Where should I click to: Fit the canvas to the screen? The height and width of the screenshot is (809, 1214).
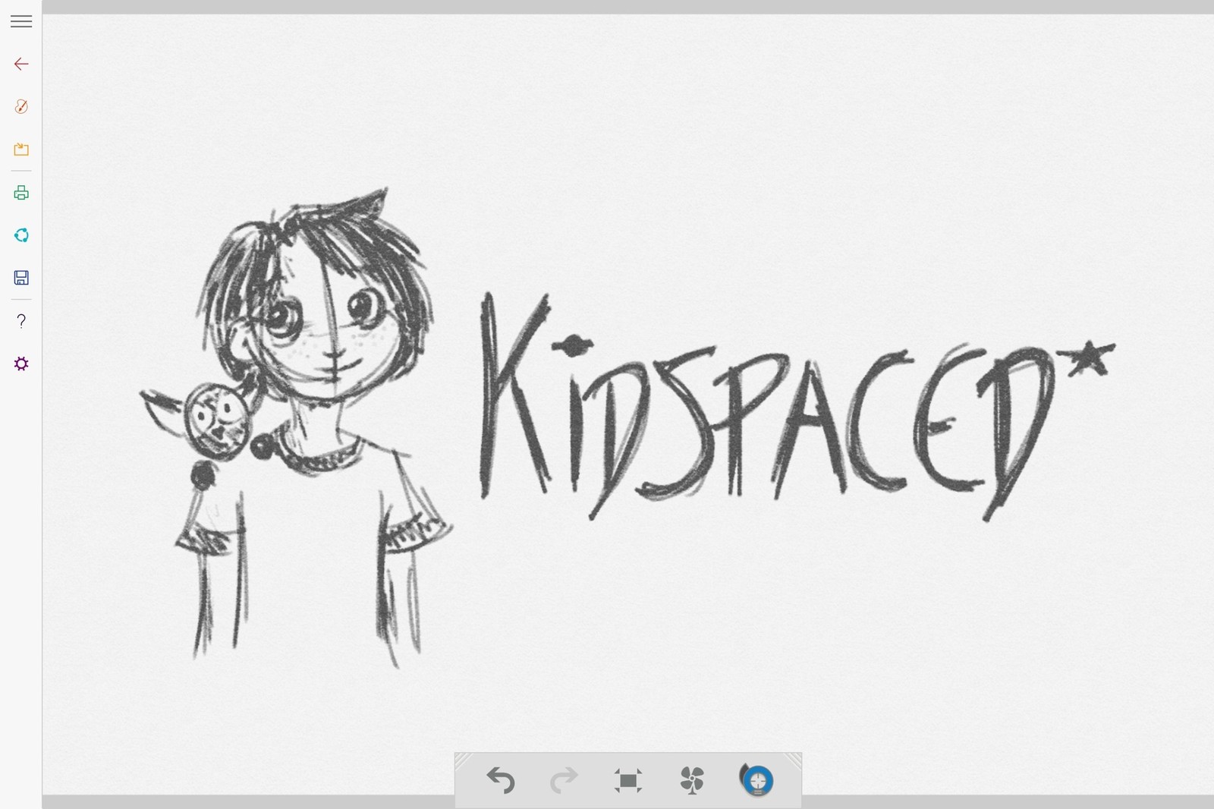(627, 779)
